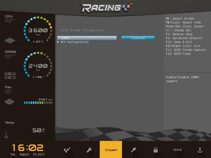Open the Boot tab with the key icon
Screen dimensions: 211x158
coord(133,150)
